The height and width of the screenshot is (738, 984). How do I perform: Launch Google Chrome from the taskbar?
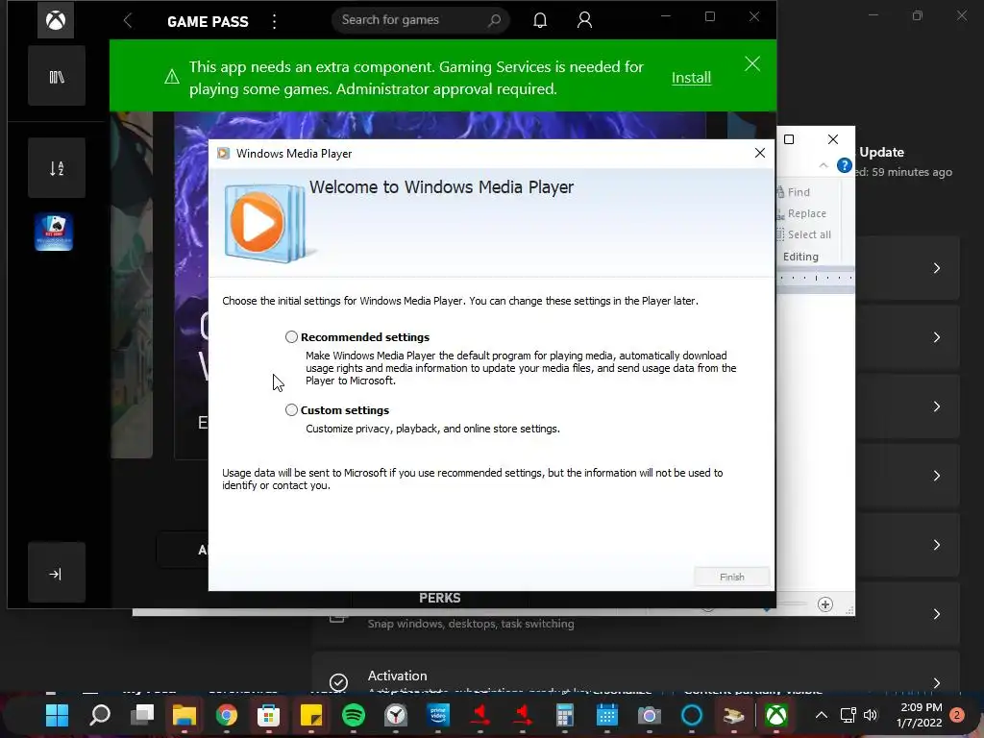pyautogui.click(x=227, y=715)
